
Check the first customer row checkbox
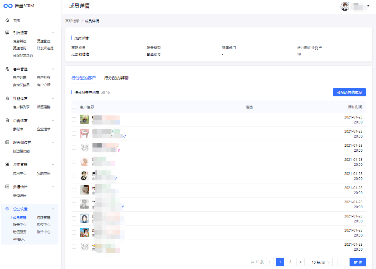[x=74, y=120]
